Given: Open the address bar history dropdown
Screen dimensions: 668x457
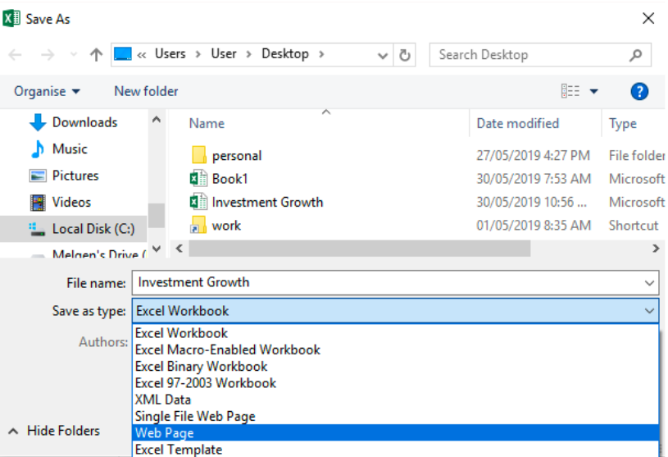Looking at the screenshot, I should coord(383,55).
